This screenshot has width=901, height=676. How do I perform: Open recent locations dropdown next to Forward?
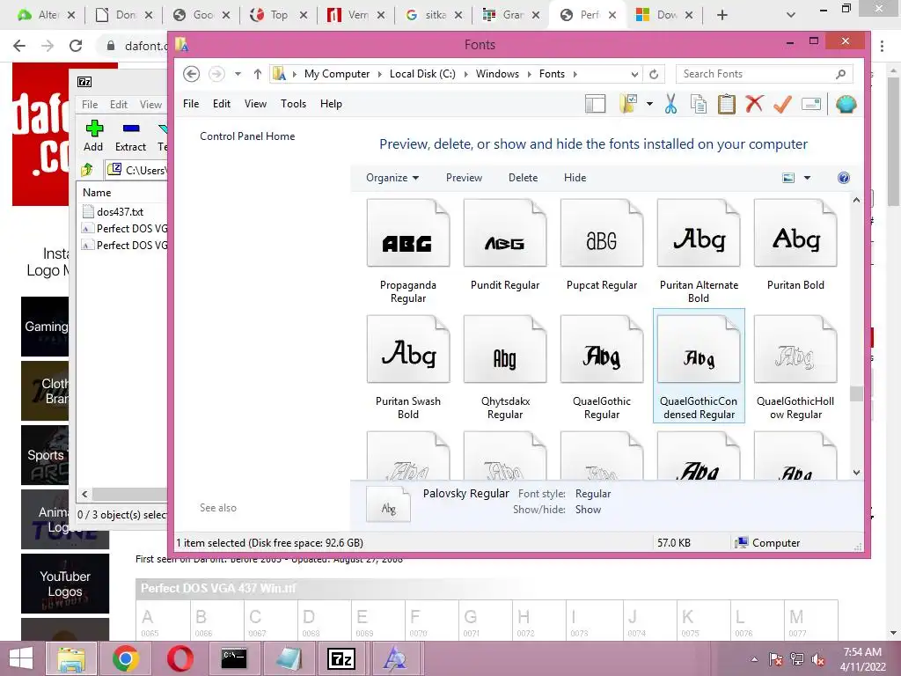[x=238, y=74]
